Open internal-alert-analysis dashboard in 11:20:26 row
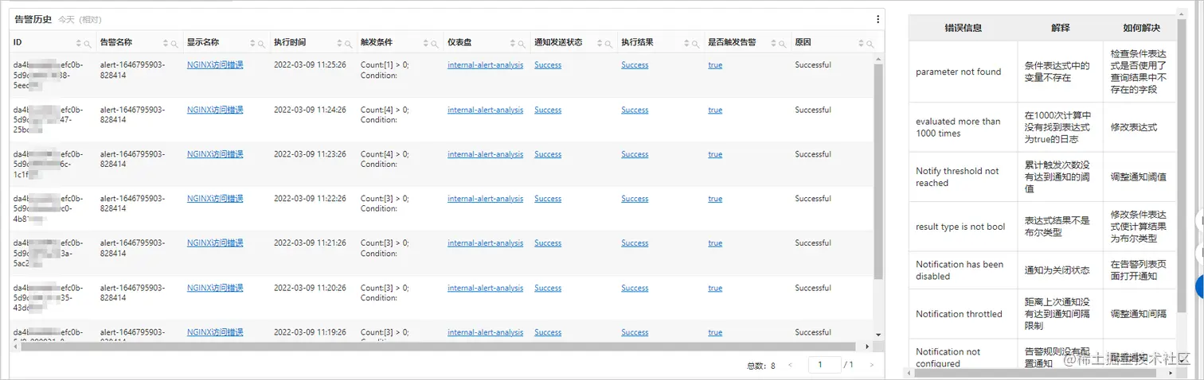 (485, 288)
